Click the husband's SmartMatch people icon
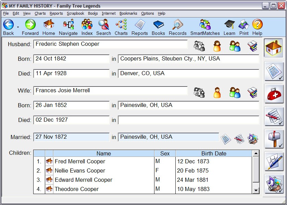 tap(199, 46)
